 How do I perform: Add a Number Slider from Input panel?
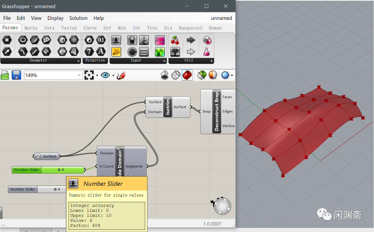click(x=116, y=40)
